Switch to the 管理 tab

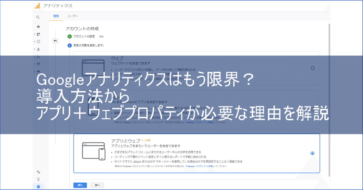(56, 16)
